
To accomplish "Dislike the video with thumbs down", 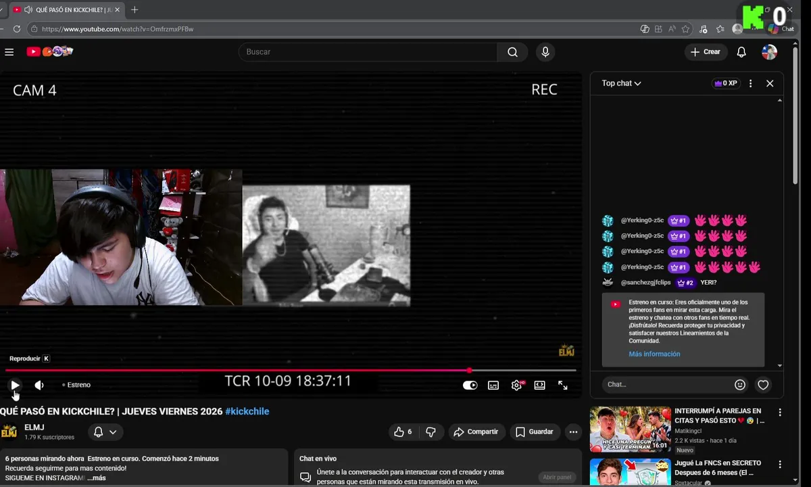I will pos(431,432).
